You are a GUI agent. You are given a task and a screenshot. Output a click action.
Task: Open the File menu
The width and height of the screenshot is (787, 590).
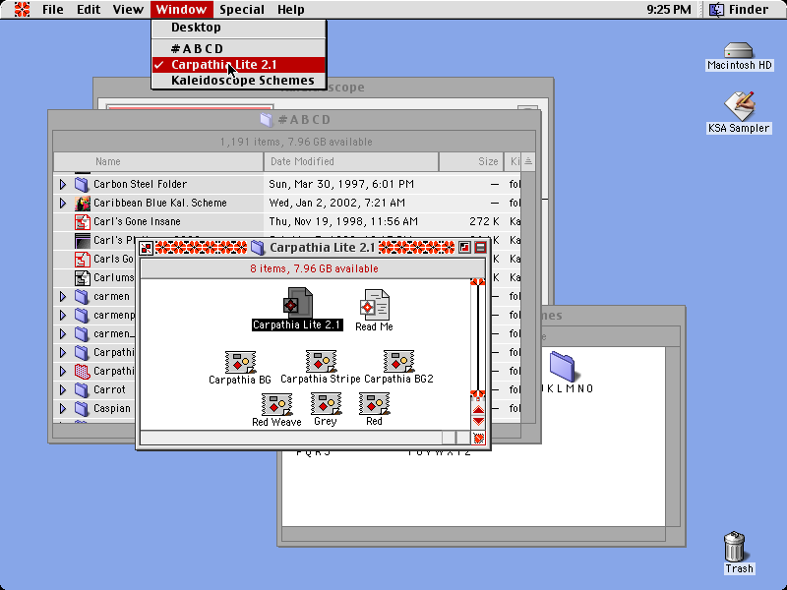pyautogui.click(x=53, y=9)
